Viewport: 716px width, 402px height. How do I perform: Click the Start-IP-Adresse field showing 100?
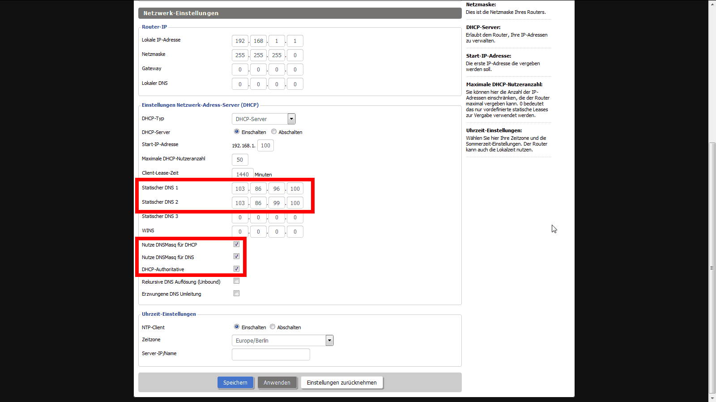pos(265,146)
